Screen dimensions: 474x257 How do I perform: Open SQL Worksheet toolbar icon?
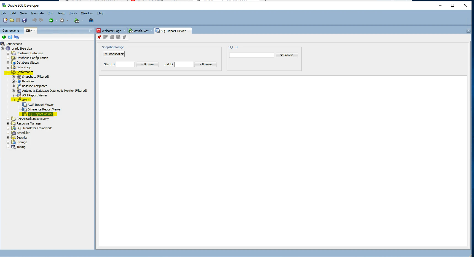[x=77, y=20]
